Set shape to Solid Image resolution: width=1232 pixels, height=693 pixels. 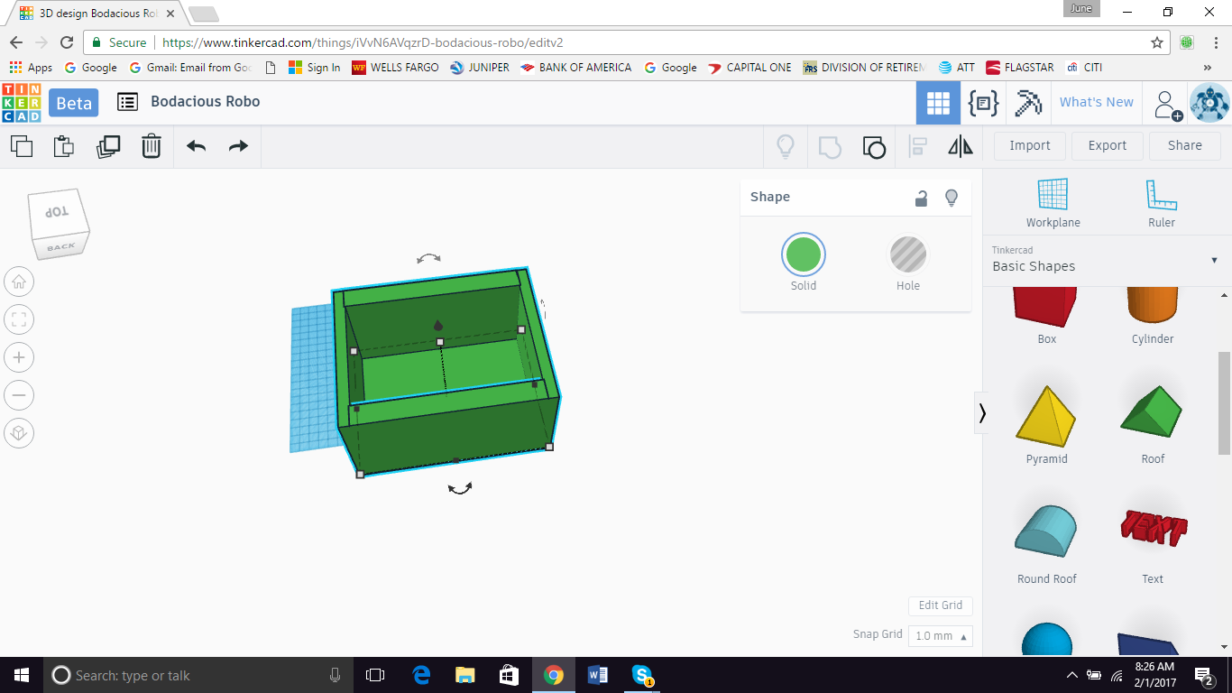pyautogui.click(x=803, y=263)
